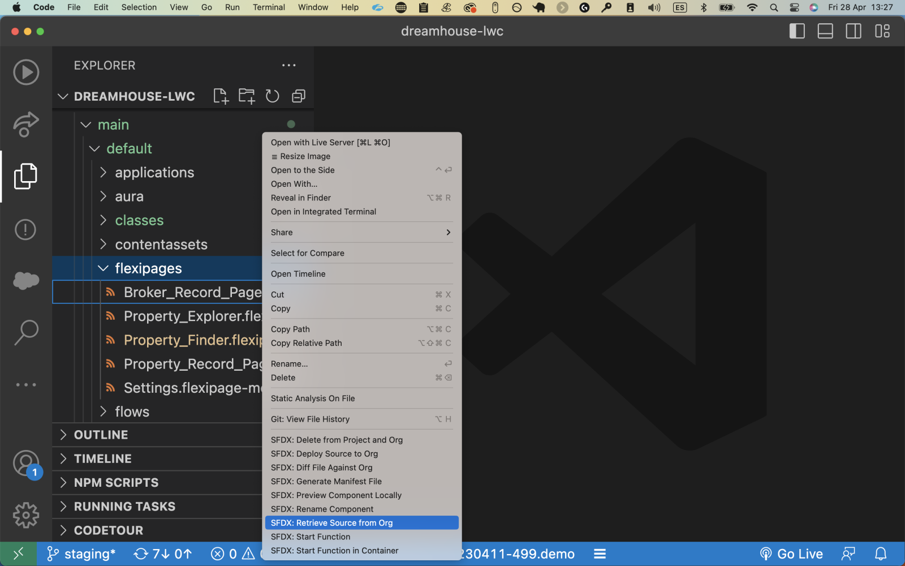Open the Settings.flexipage file
The width and height of the screenshot is (905, 566).
[157, 388]
